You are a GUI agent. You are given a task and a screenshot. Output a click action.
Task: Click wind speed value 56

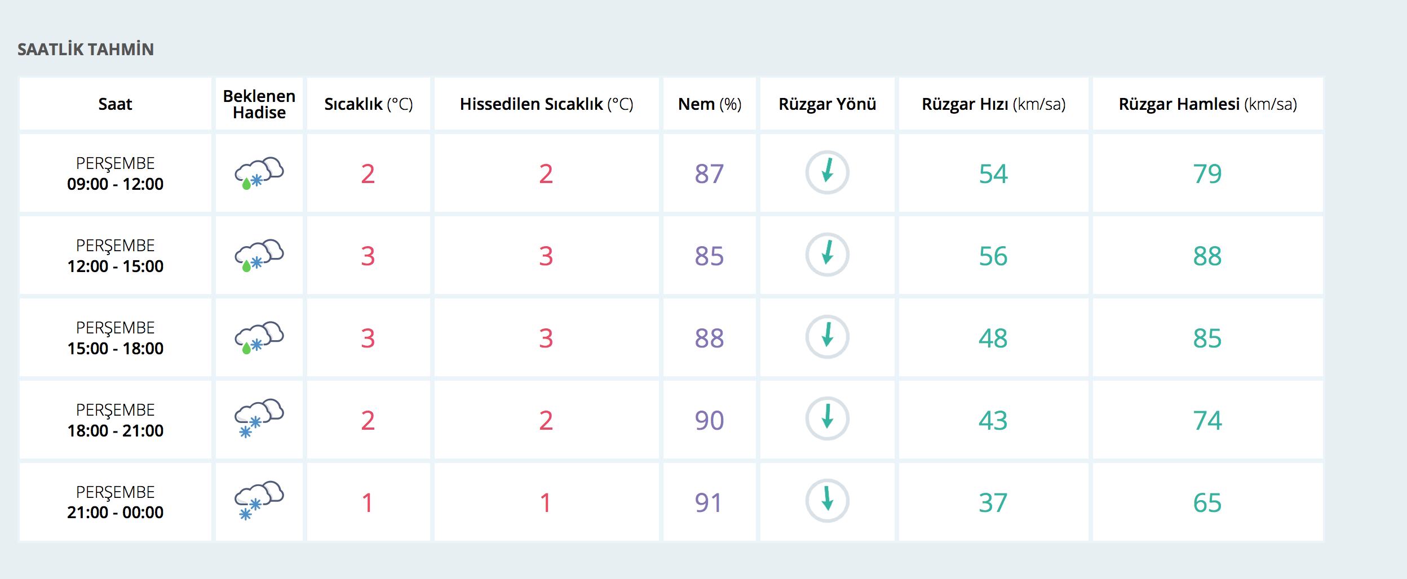tap(993, 256)
